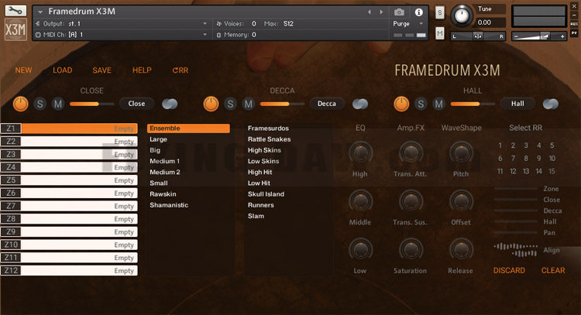Solo the Hall mic
581x315 pixels.
(421, 104)
